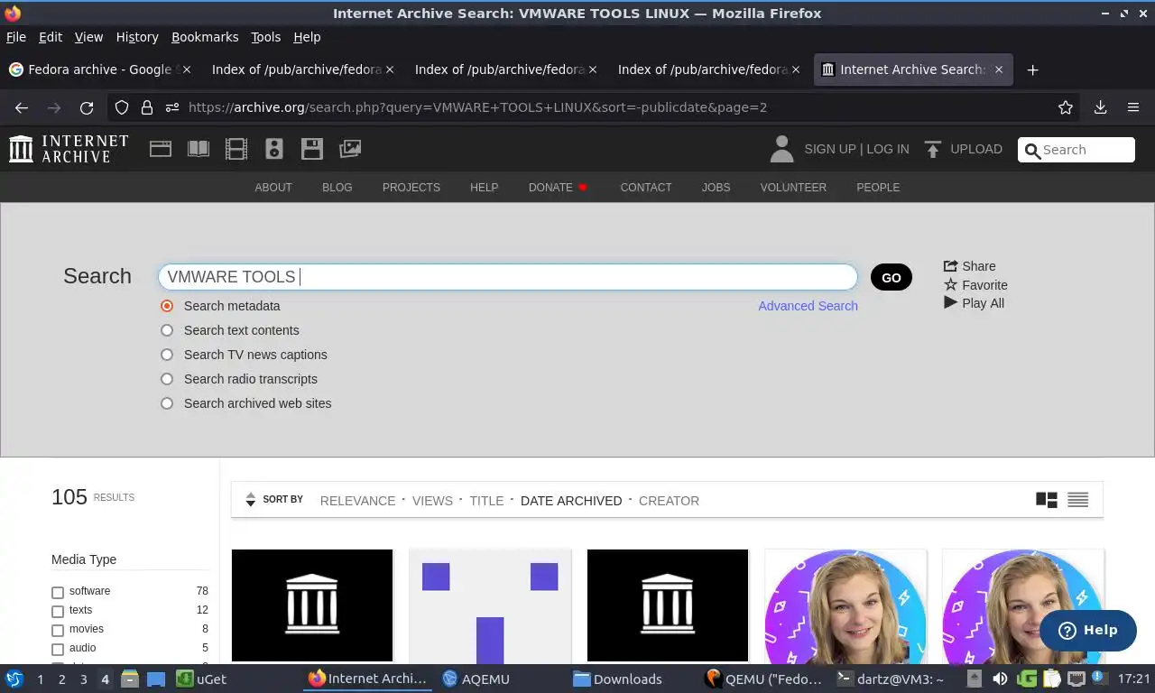This screenshot has height=693, width=1155.
Task: Go back with the browser back arrow
Action: (22, 107)
